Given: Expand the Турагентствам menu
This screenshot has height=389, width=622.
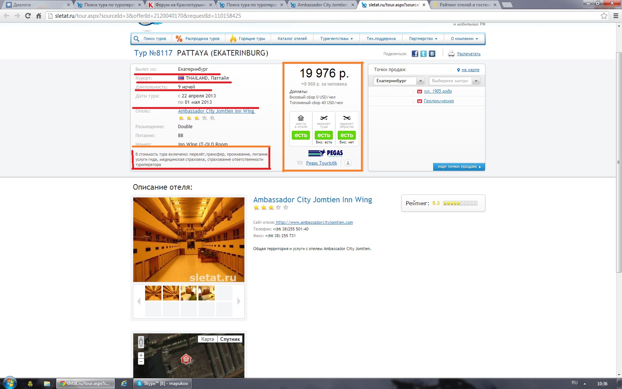Looking at the screenshot, I should [336, 39].
